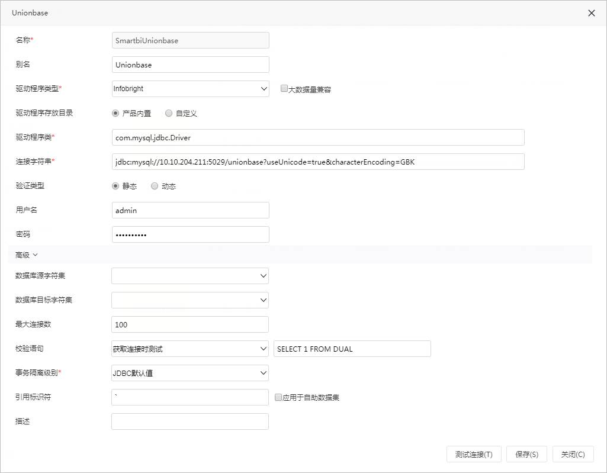Open the 事务隔离级别 dropdown showing JDBC默认值
Viewport: 607px width, 473px height.
(190, 373)
